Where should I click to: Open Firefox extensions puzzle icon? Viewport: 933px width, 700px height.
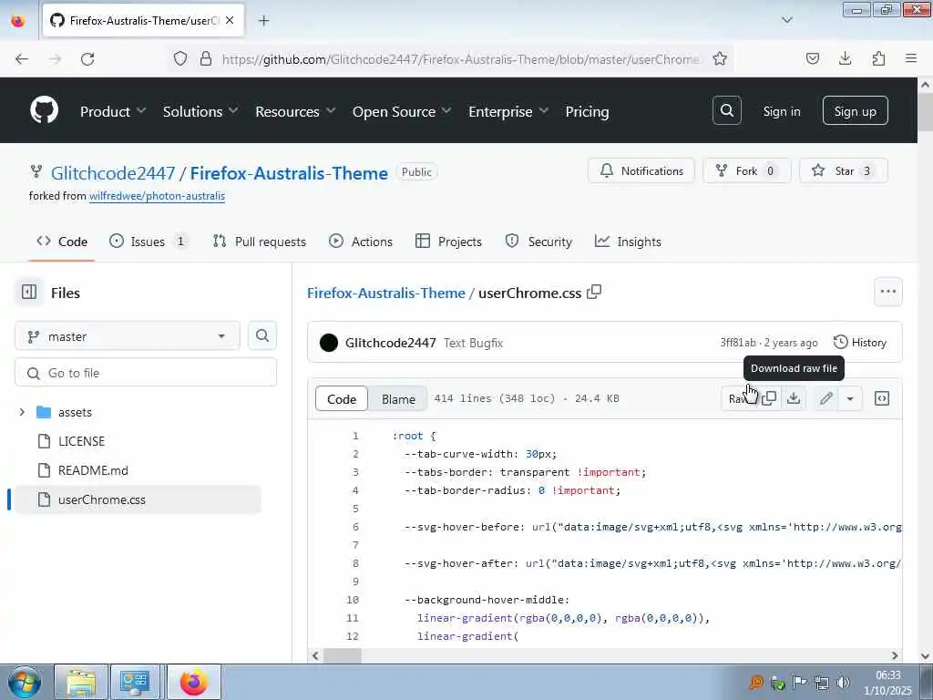(878, 58)
